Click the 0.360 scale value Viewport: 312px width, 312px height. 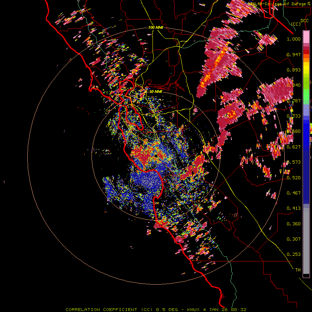294,224
